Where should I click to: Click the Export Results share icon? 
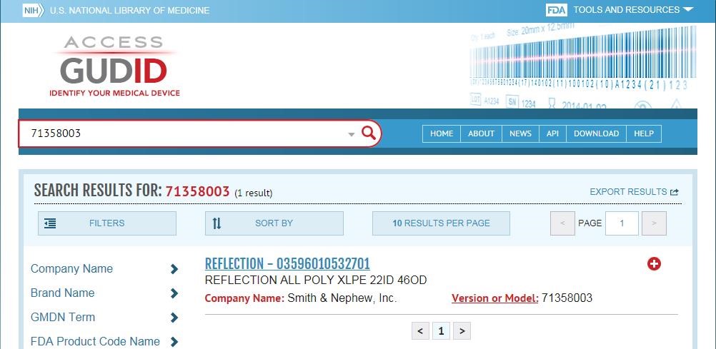point(675,192)
